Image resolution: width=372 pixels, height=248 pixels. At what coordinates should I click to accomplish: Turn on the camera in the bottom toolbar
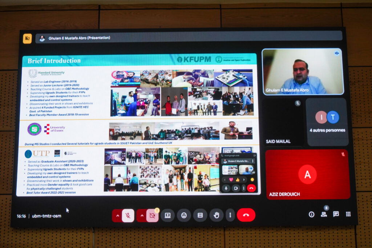(x=152, y=215)
